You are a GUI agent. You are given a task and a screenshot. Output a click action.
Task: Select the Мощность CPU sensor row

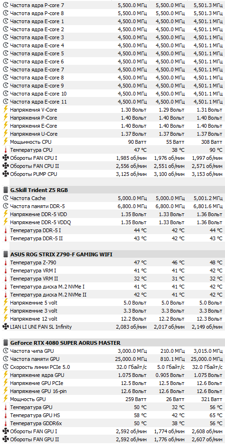pos(113,142)
